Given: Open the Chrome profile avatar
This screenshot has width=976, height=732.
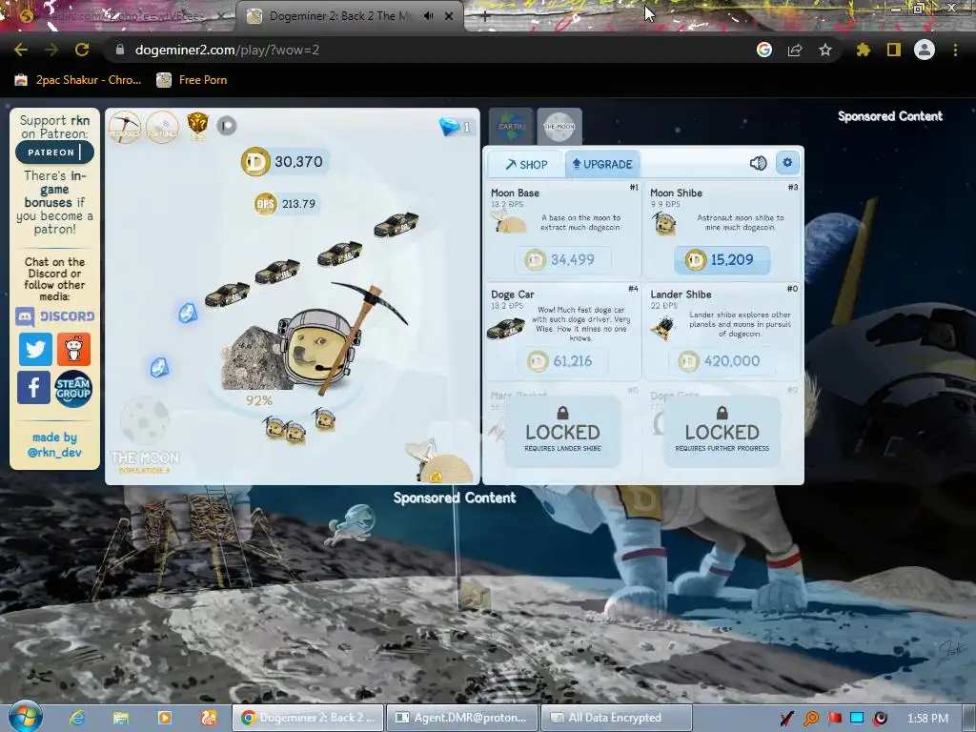Looking at the screenshot, I should pyautogui.click(x=925, y=50).
